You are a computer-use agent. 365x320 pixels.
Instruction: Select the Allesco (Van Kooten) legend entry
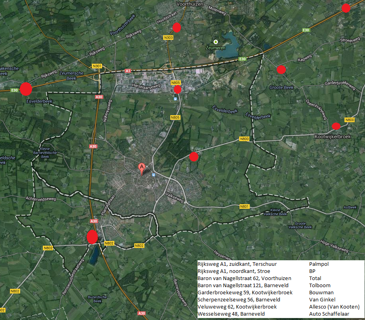334,307
